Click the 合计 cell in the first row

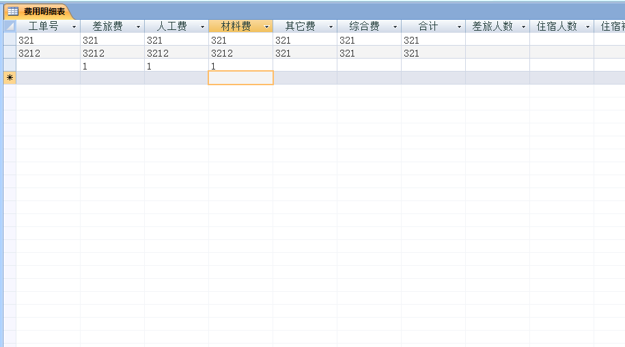click(433, 40)
